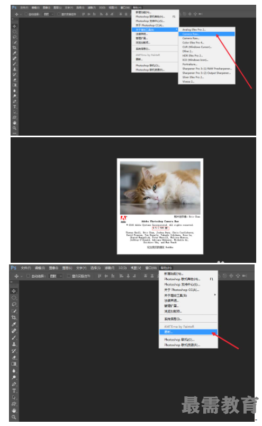The width and height of the screenshot is (262, 426).
Task: Open 窗口(W) menu in lower Photoshop window
Action: click(x=151, y=268)
